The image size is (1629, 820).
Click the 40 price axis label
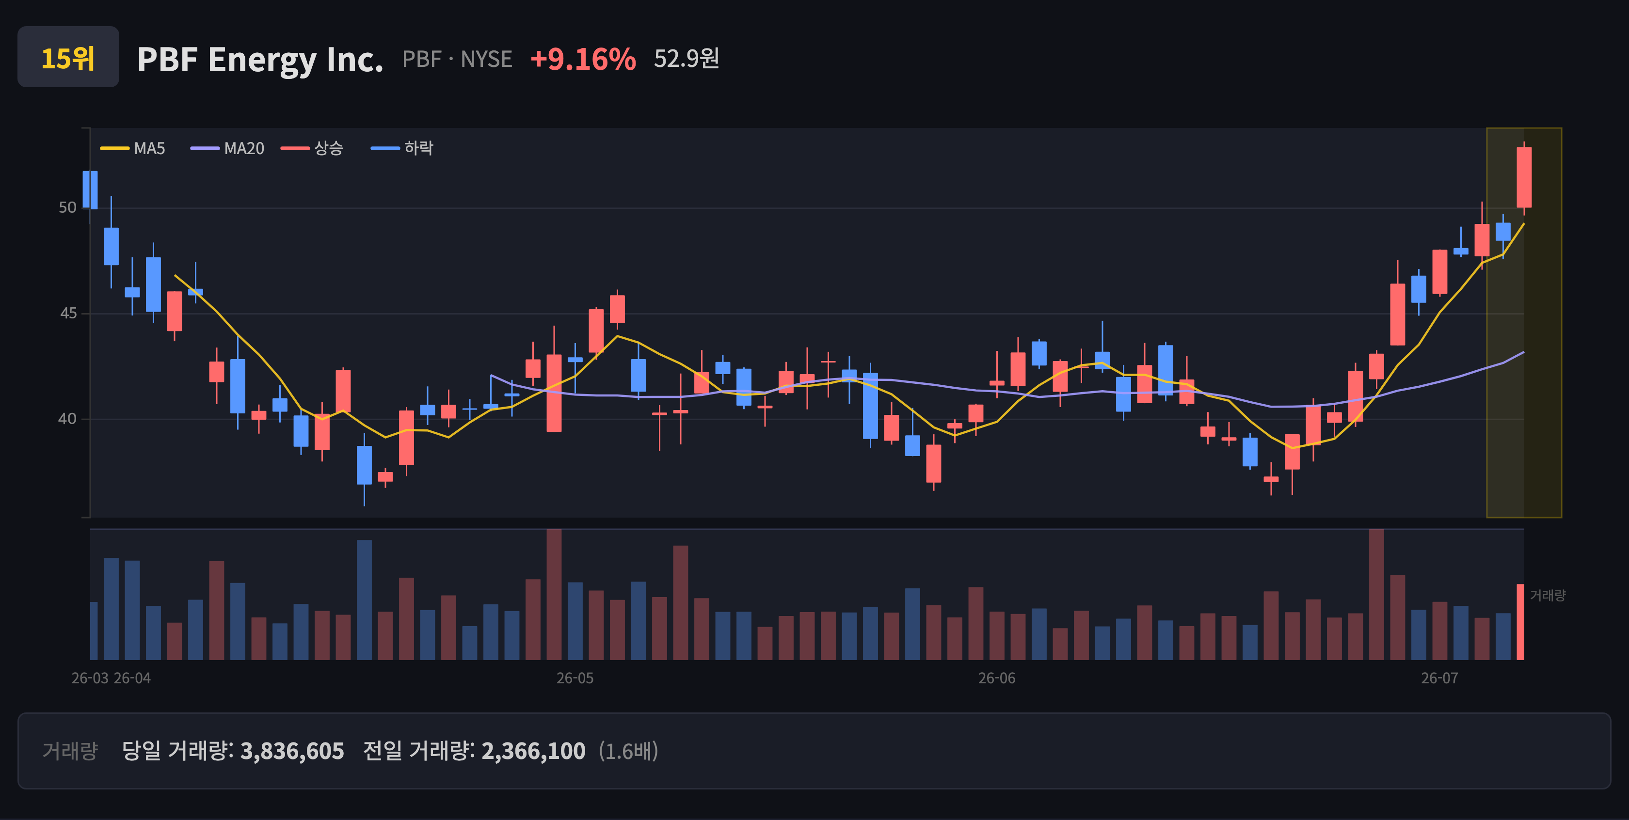67,419
